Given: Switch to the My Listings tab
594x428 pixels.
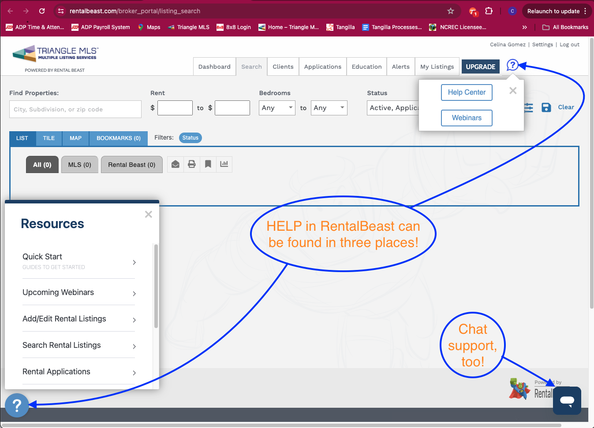Looking at the screenshot, I should pos(437,66).
